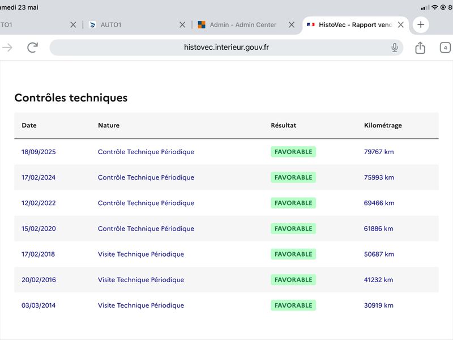Tap the microphone icon in the address bar
453x340 pixels.
pyautogui.click(x=394, y=48)
